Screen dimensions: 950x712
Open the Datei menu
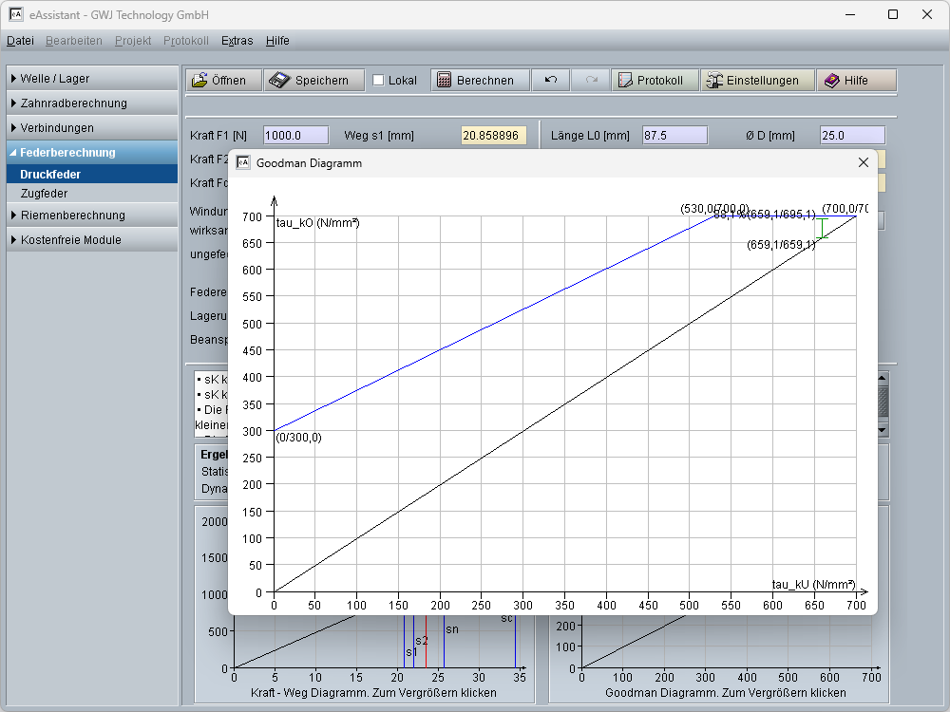[x=20, y=41]
